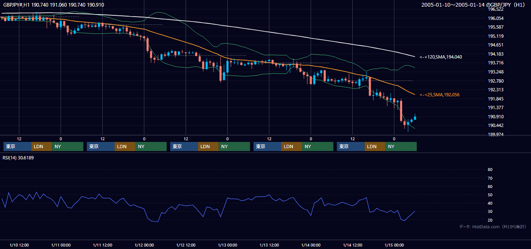Click the 194.651 price axis label
531x249 pixels.
pos(496,45)
